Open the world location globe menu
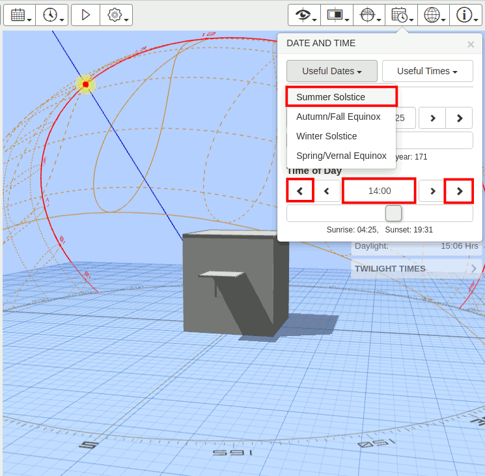The width and height of the screenshot is (485, 476). 434,16
